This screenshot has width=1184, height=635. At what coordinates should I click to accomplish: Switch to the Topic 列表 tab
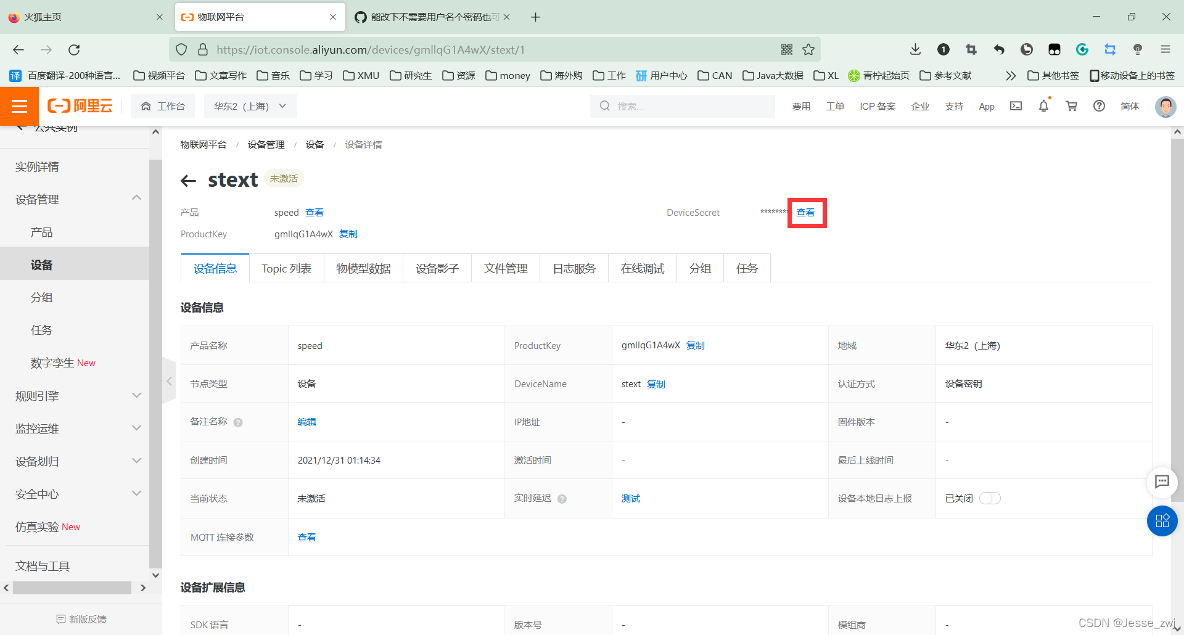286,268
